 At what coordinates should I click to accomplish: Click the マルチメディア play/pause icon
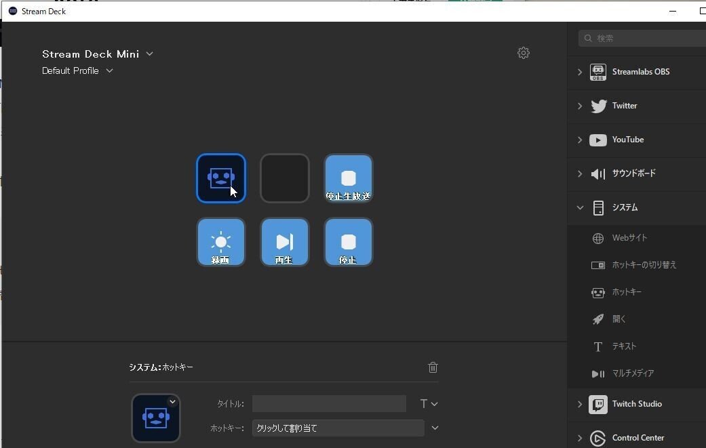[x=598, y=373]
